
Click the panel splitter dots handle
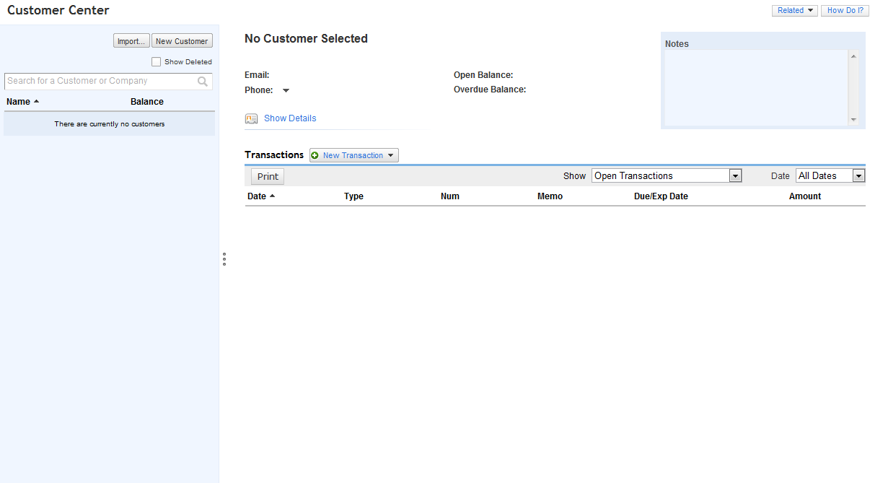[224, 259]
